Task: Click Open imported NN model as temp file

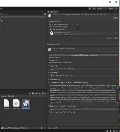Action: tap(84, 55)
